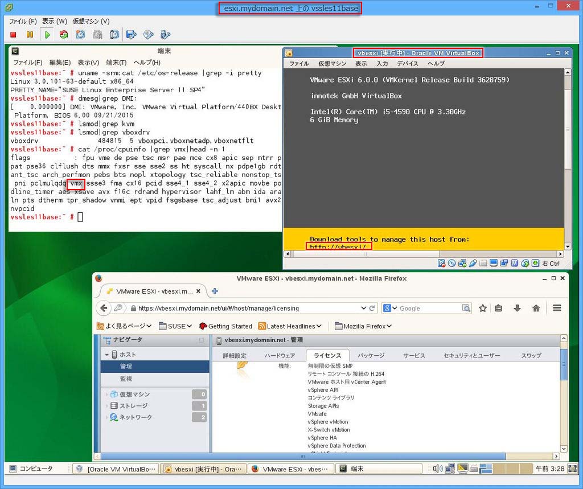Click the network connections tray icon

(450, 469)
